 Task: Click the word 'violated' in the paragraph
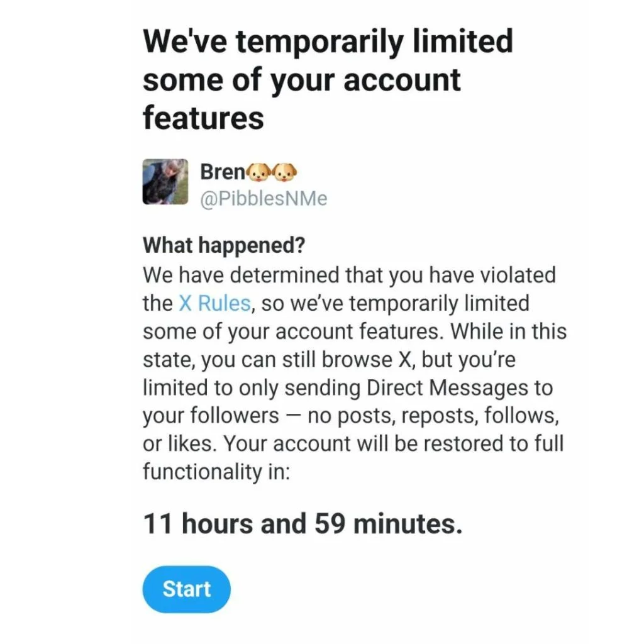(518, 275)
